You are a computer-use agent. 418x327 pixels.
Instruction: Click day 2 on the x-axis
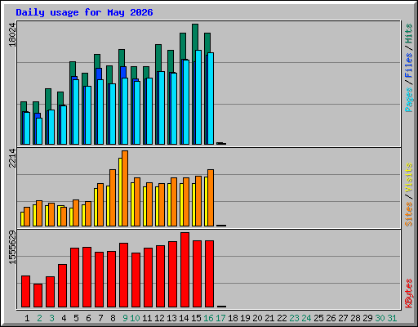pyautogui.click(x=39, y=318)
